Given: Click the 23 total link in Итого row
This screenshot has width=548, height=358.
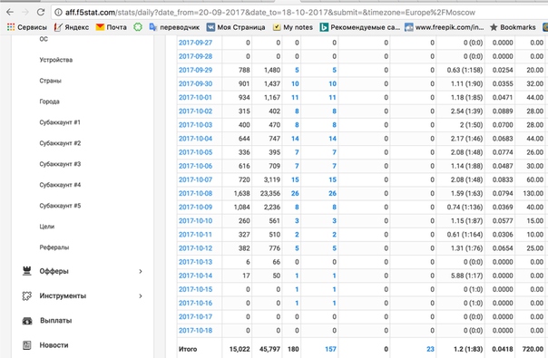Looking at the screenshot, I should point(430,349).
